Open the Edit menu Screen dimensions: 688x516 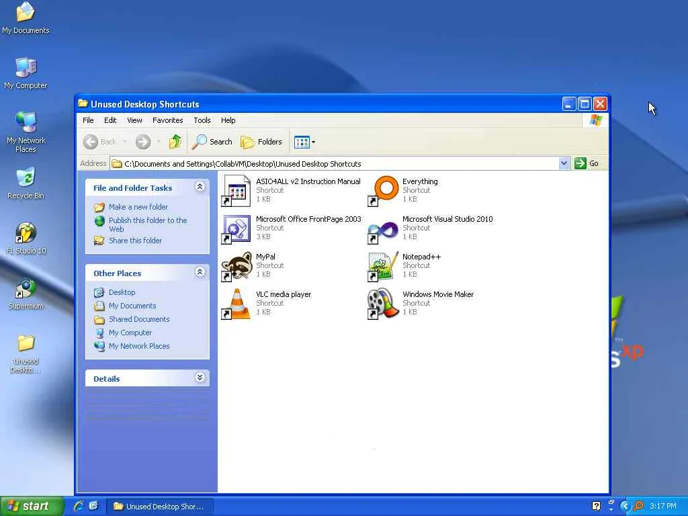point(110,120)
